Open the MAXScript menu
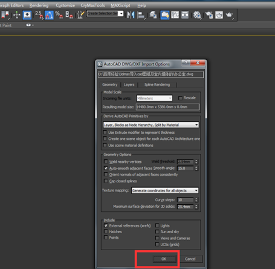 (120, 5)
